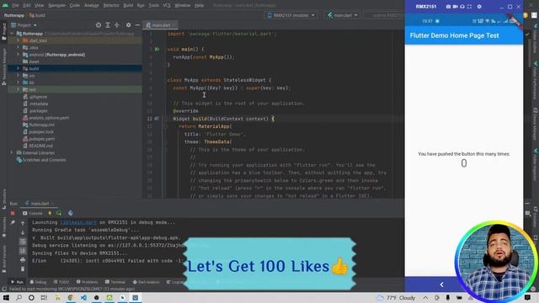Click fullscreen icon in RMX2151 window
The image size is (539, 303).
coord(469,7)
